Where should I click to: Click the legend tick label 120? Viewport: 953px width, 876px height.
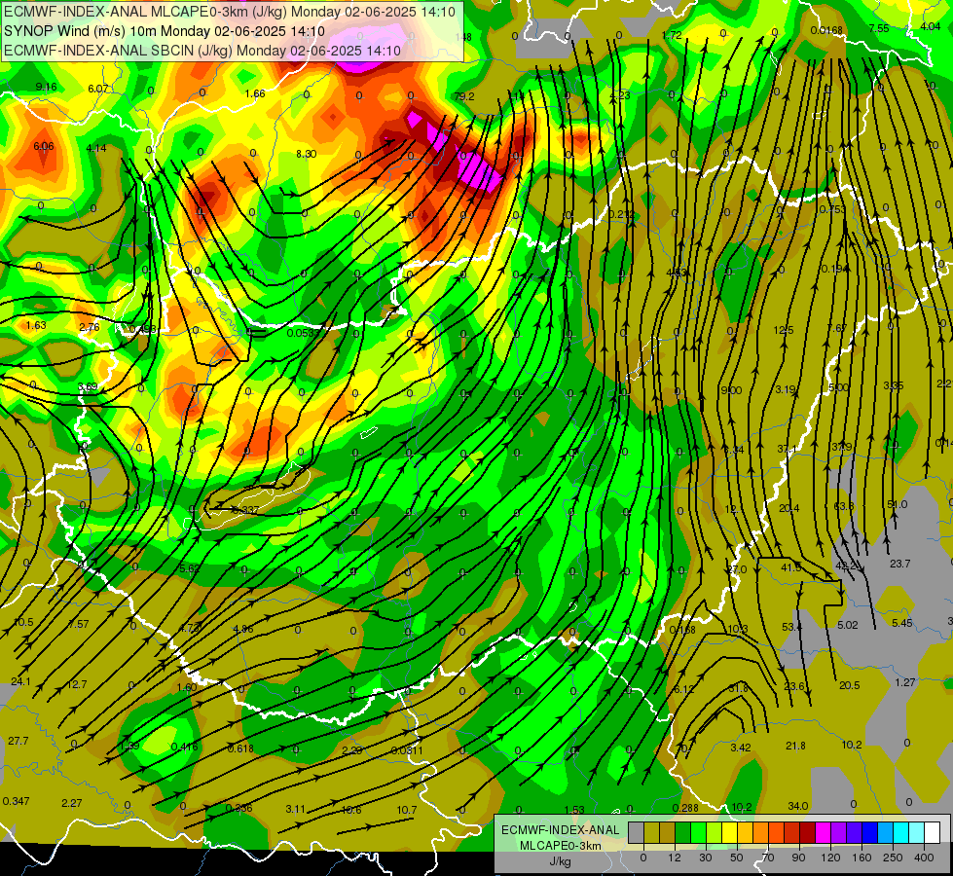[831, 858]
